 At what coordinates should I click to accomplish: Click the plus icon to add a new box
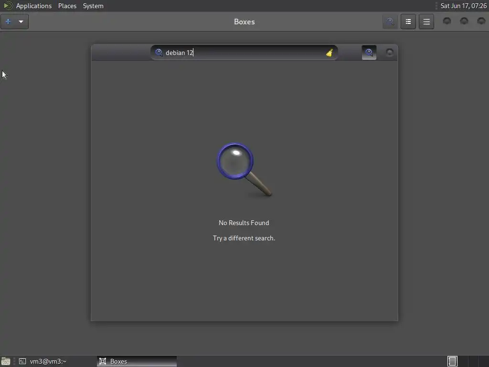click(9, 22)
